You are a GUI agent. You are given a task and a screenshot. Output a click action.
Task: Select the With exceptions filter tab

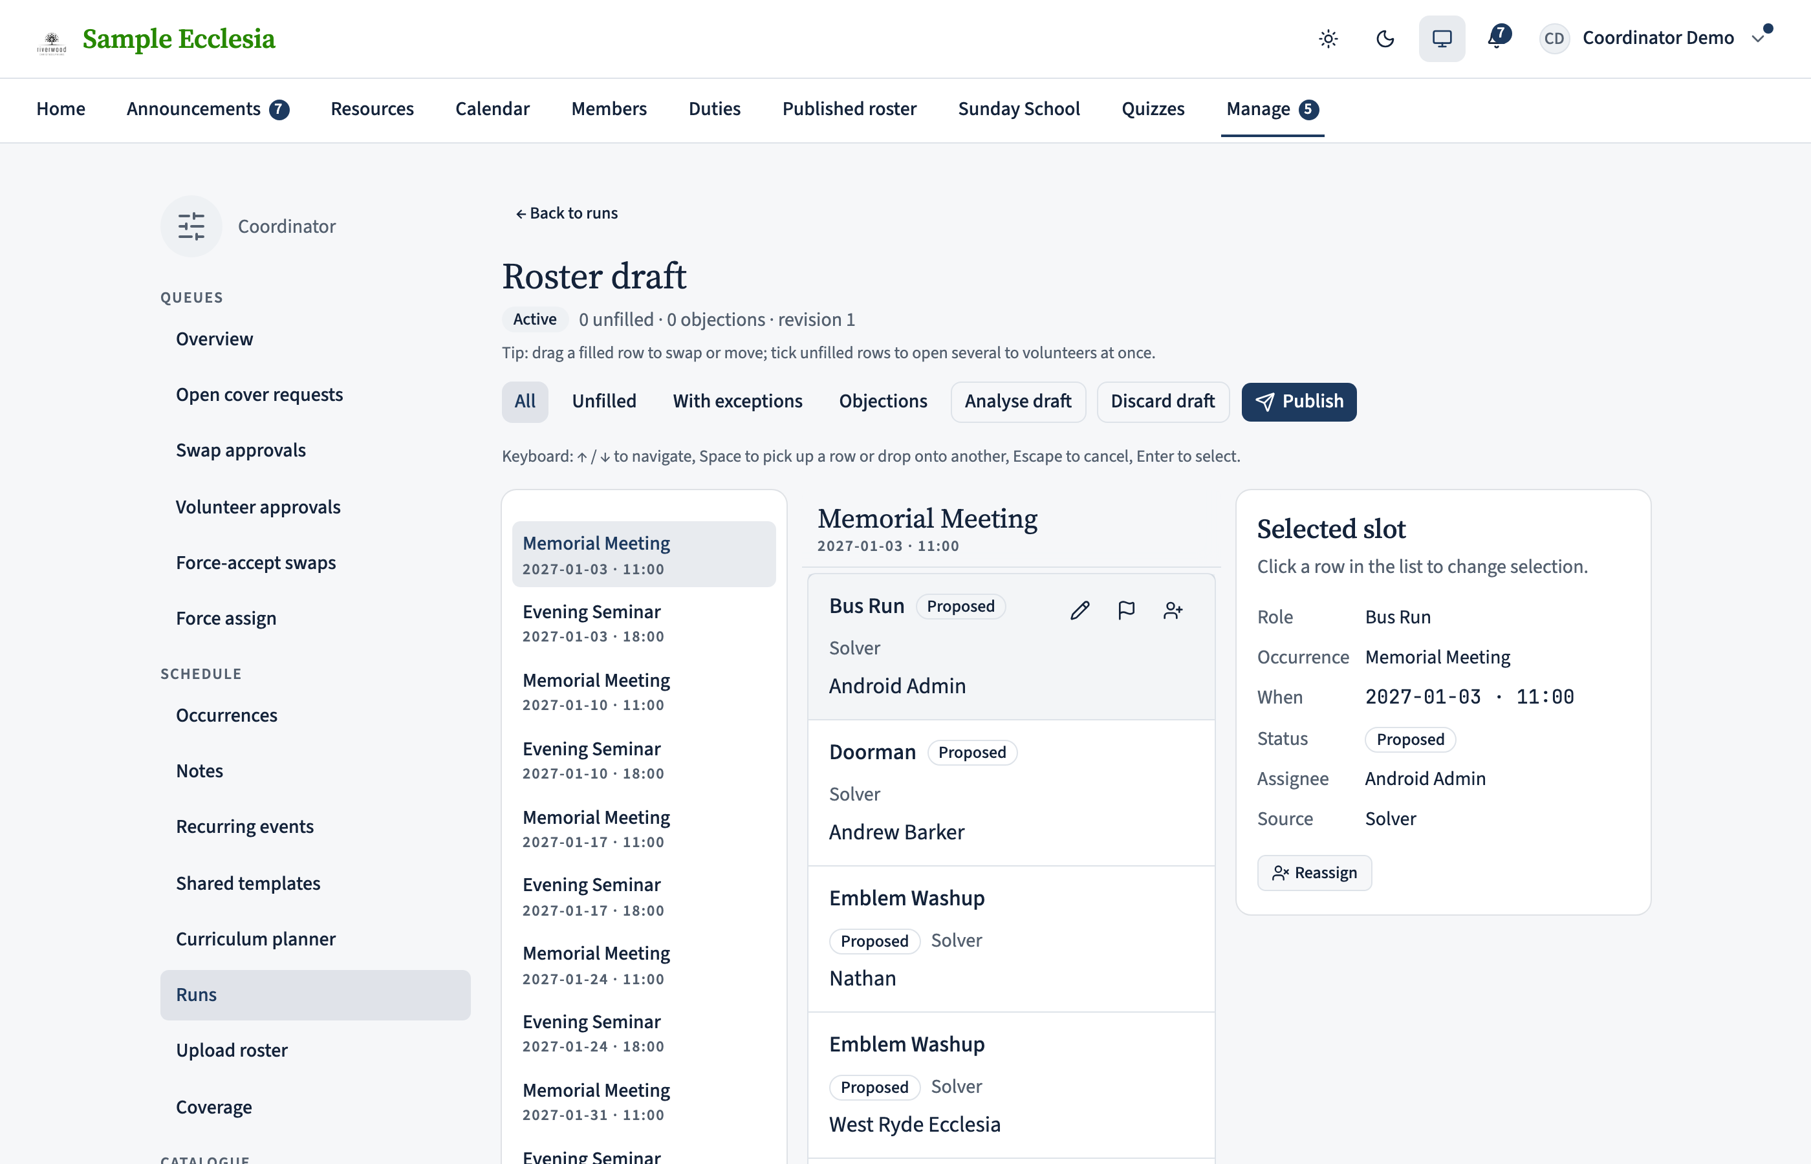[738, 402]
